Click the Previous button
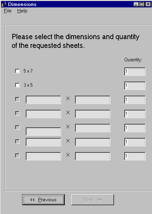Viewport: 152px width, 214px height. click(43, 200)
